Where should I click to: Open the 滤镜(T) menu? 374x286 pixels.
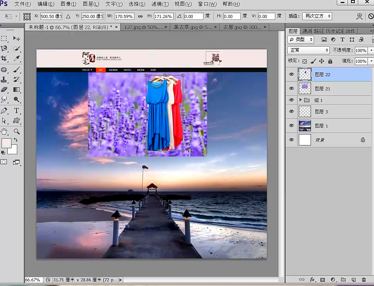[x=160, y=4]
